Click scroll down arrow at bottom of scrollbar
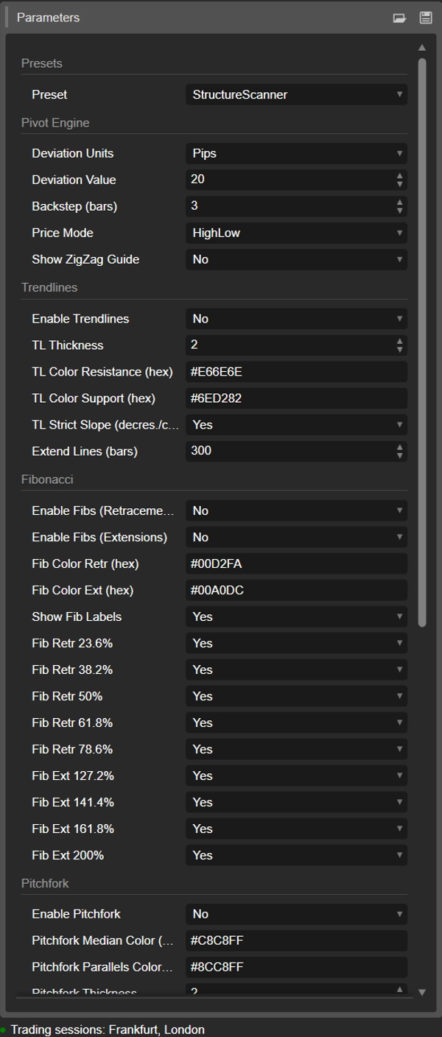The height and width of the screenshot is (1037, 442). [422, 992]
